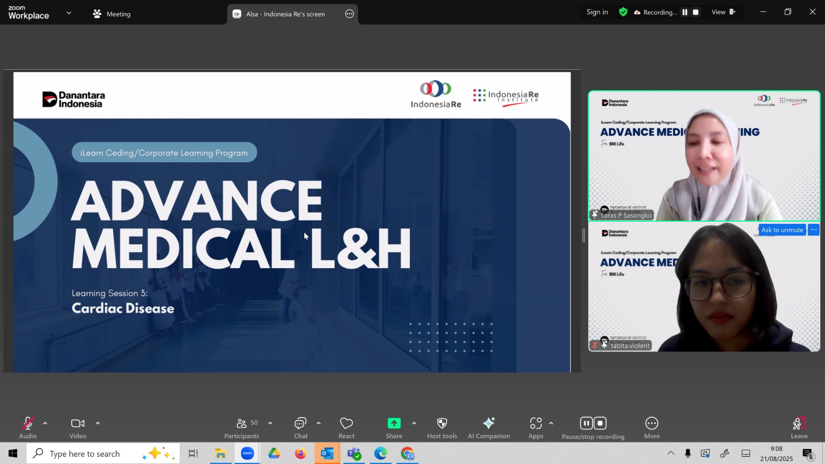This screenshot has height=464, width=825.
Task: Pause the recording in top bar
Action: (685, 12)
